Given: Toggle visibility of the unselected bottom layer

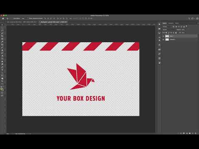Looking at the screenshot, I should click(x=163, y=40).
